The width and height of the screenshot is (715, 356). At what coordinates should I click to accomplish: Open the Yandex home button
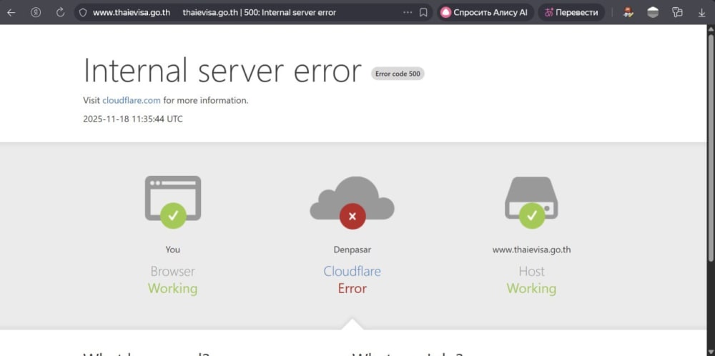36,13
